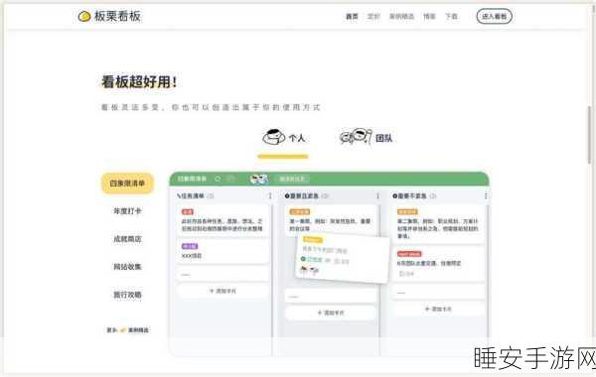Click the 重要不紧急 column title
The width and height of the screenshot is (596, 377).
pyautogui.click(x=409, y=195)
